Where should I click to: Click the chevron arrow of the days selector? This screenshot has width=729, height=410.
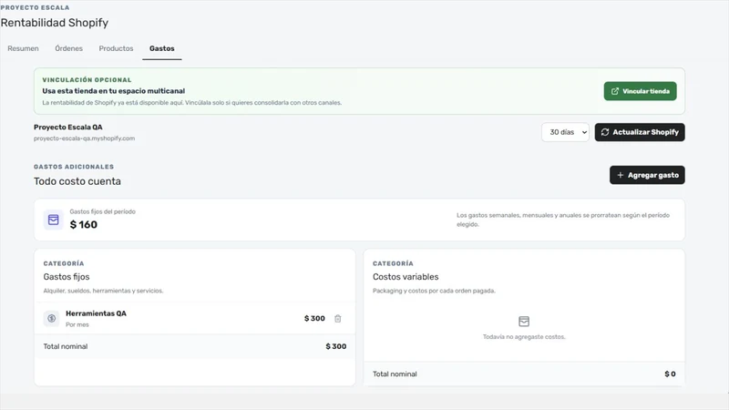coord(584,132)
